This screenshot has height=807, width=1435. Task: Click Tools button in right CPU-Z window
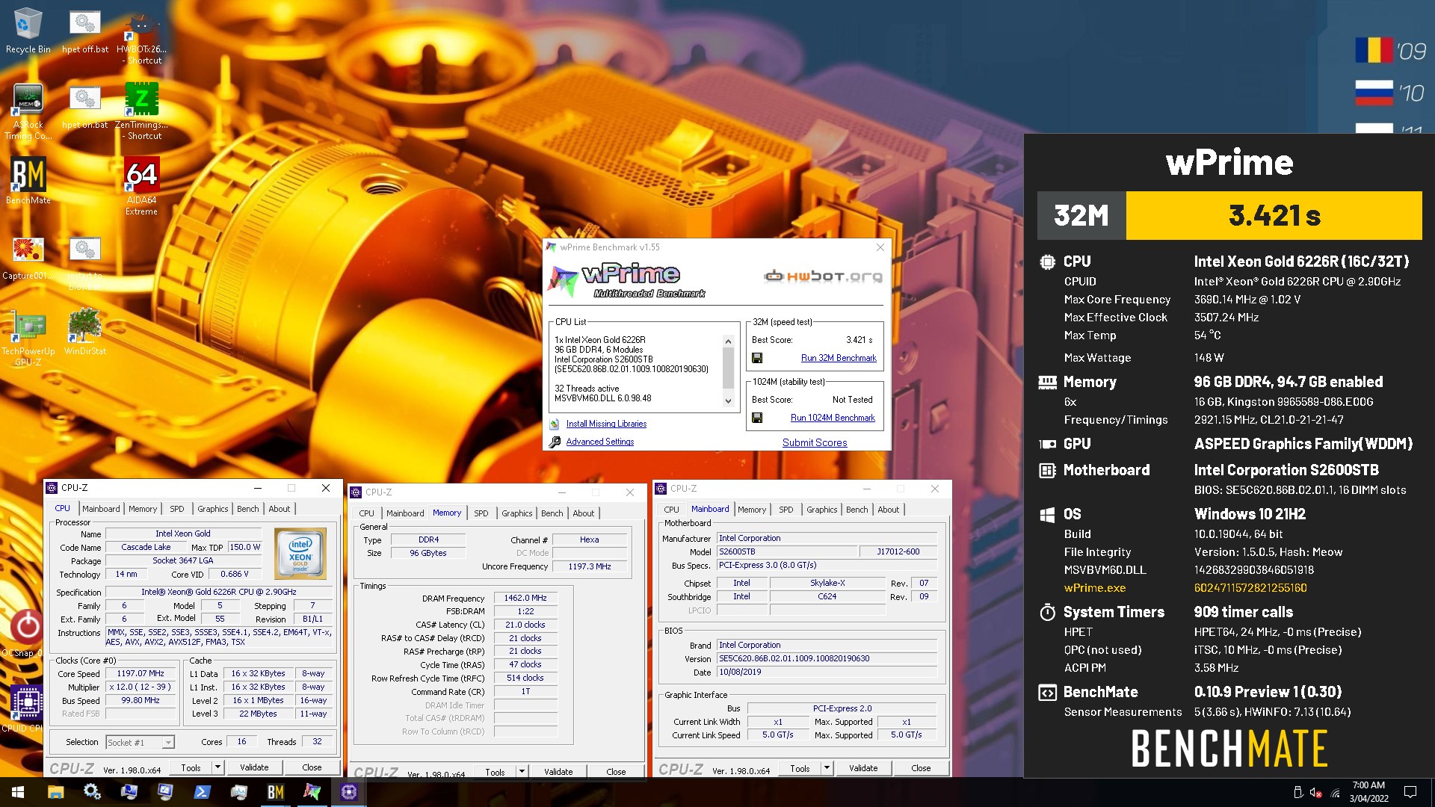pos(800,768)
